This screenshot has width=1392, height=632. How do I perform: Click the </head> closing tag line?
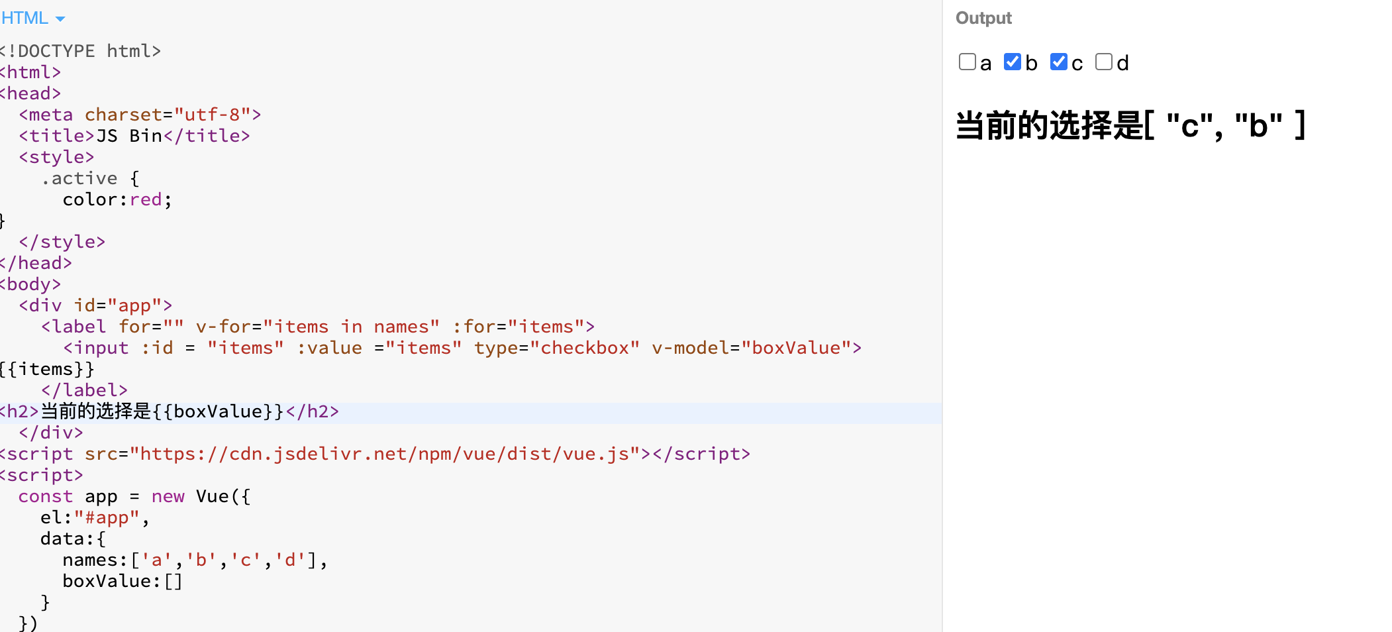pyautogui.click(x=36, y=263)
